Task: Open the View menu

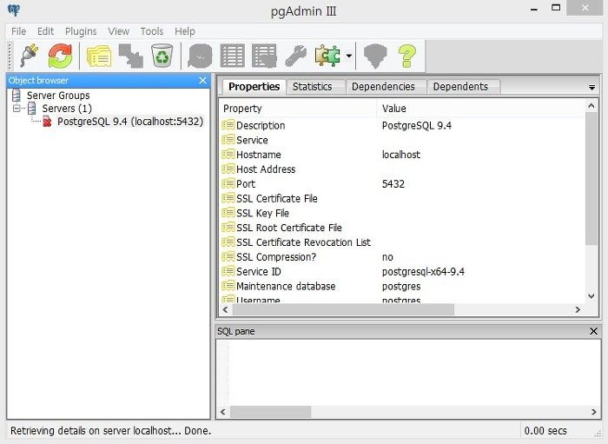Action: pyautogui.click(x=119, y=31)
